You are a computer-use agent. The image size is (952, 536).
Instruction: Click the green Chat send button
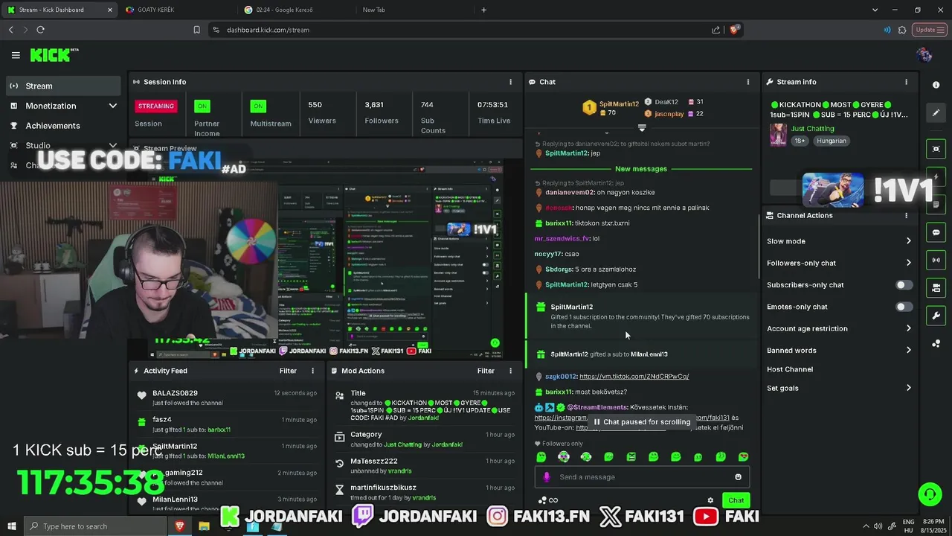coord(736,500)
